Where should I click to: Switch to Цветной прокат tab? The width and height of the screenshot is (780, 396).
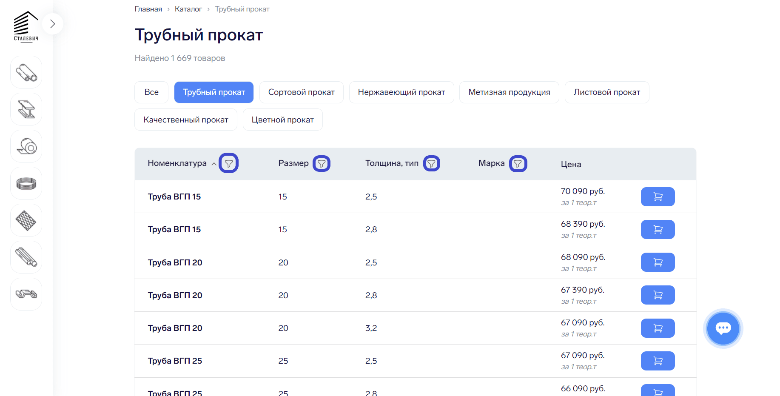283,120
